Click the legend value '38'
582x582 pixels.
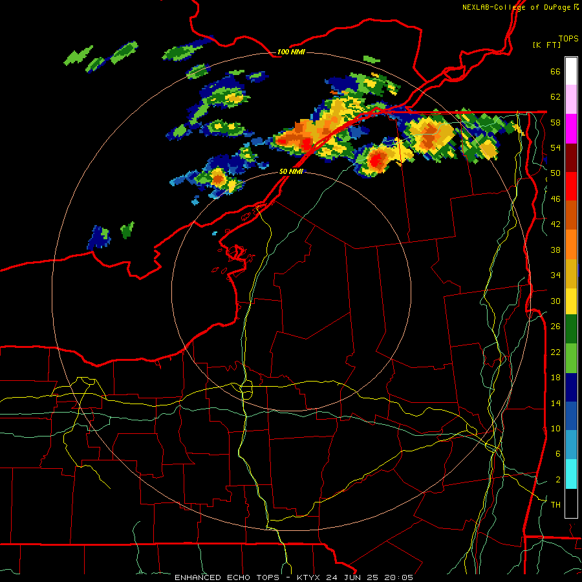(x=555, y=250)
